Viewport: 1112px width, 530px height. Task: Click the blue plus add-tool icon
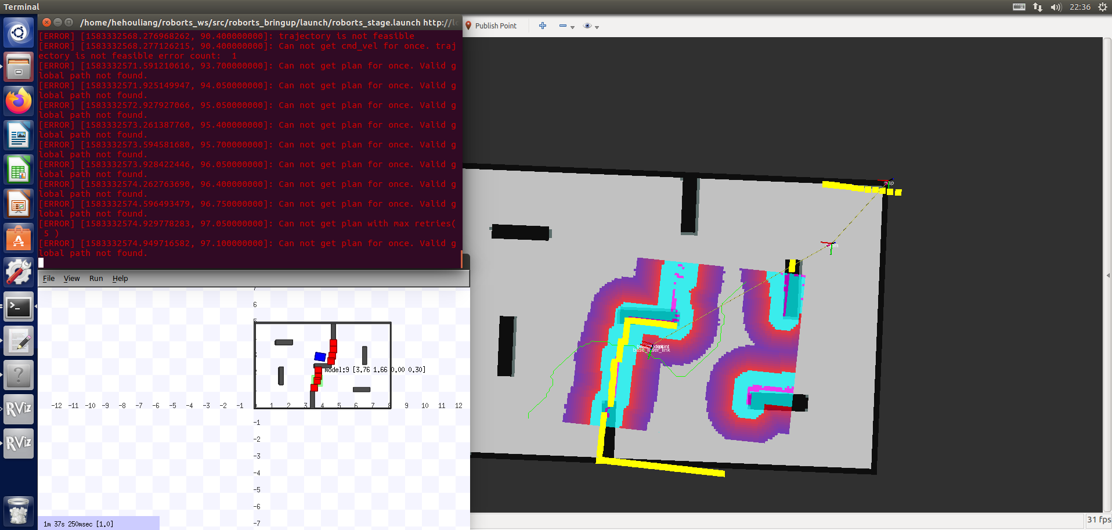pos(543,26)
